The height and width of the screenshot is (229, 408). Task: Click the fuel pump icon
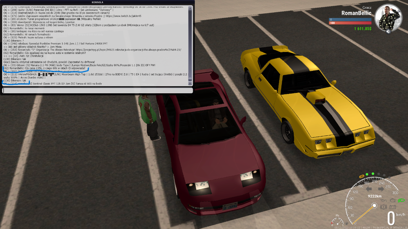point(347,223)
